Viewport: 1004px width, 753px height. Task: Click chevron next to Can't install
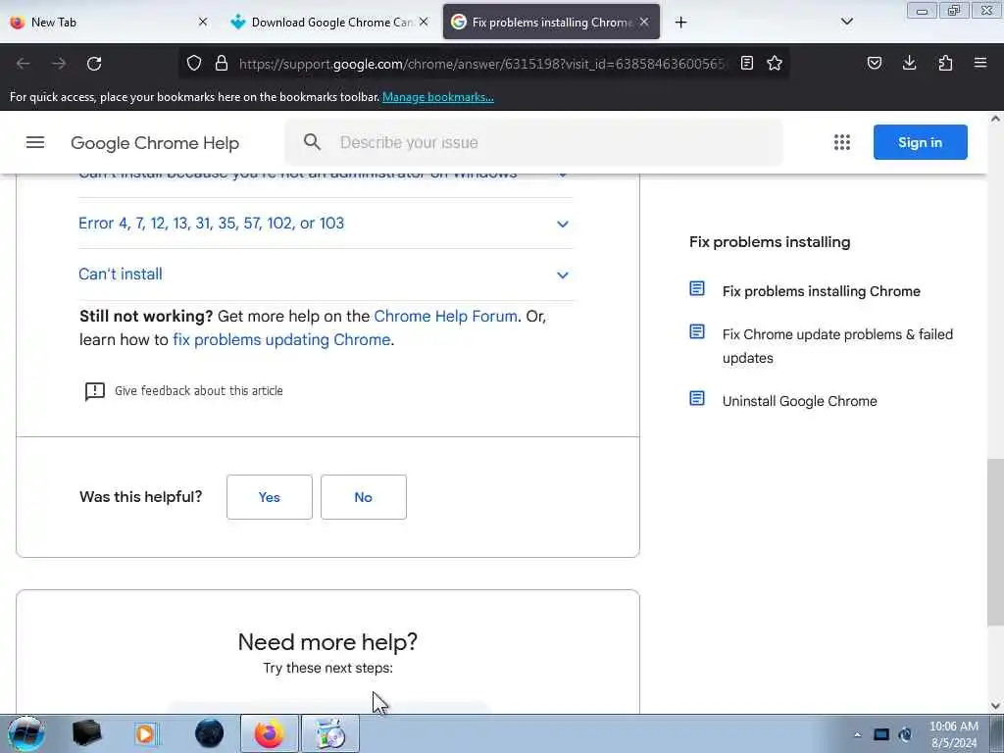tap(562, 276)
